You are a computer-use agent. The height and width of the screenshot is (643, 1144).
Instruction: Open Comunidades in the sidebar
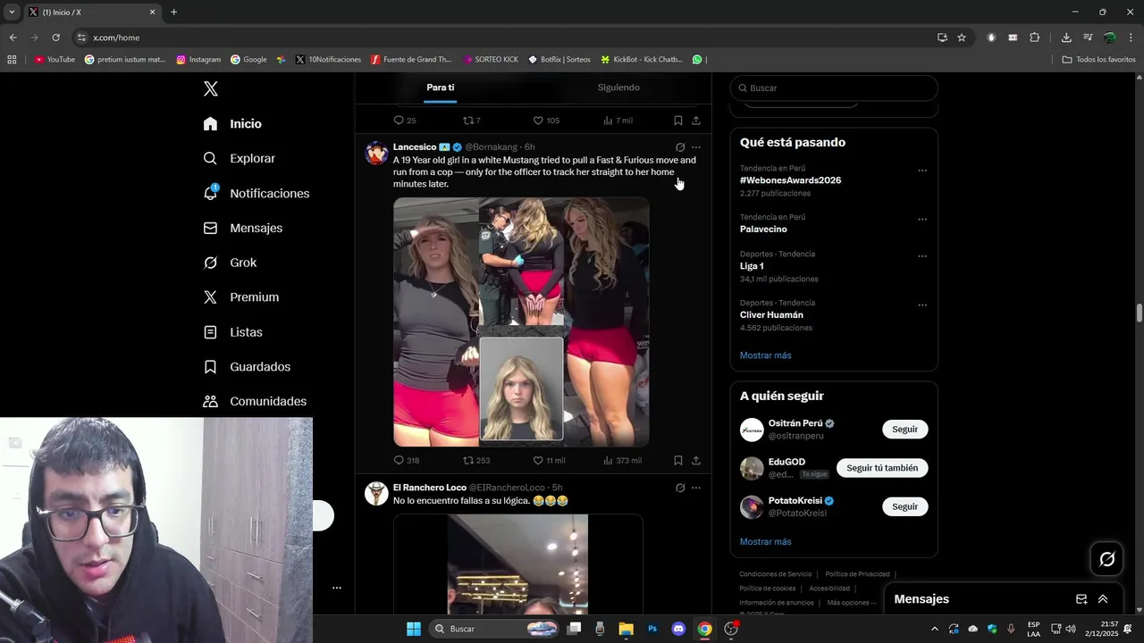click(255, 402)
